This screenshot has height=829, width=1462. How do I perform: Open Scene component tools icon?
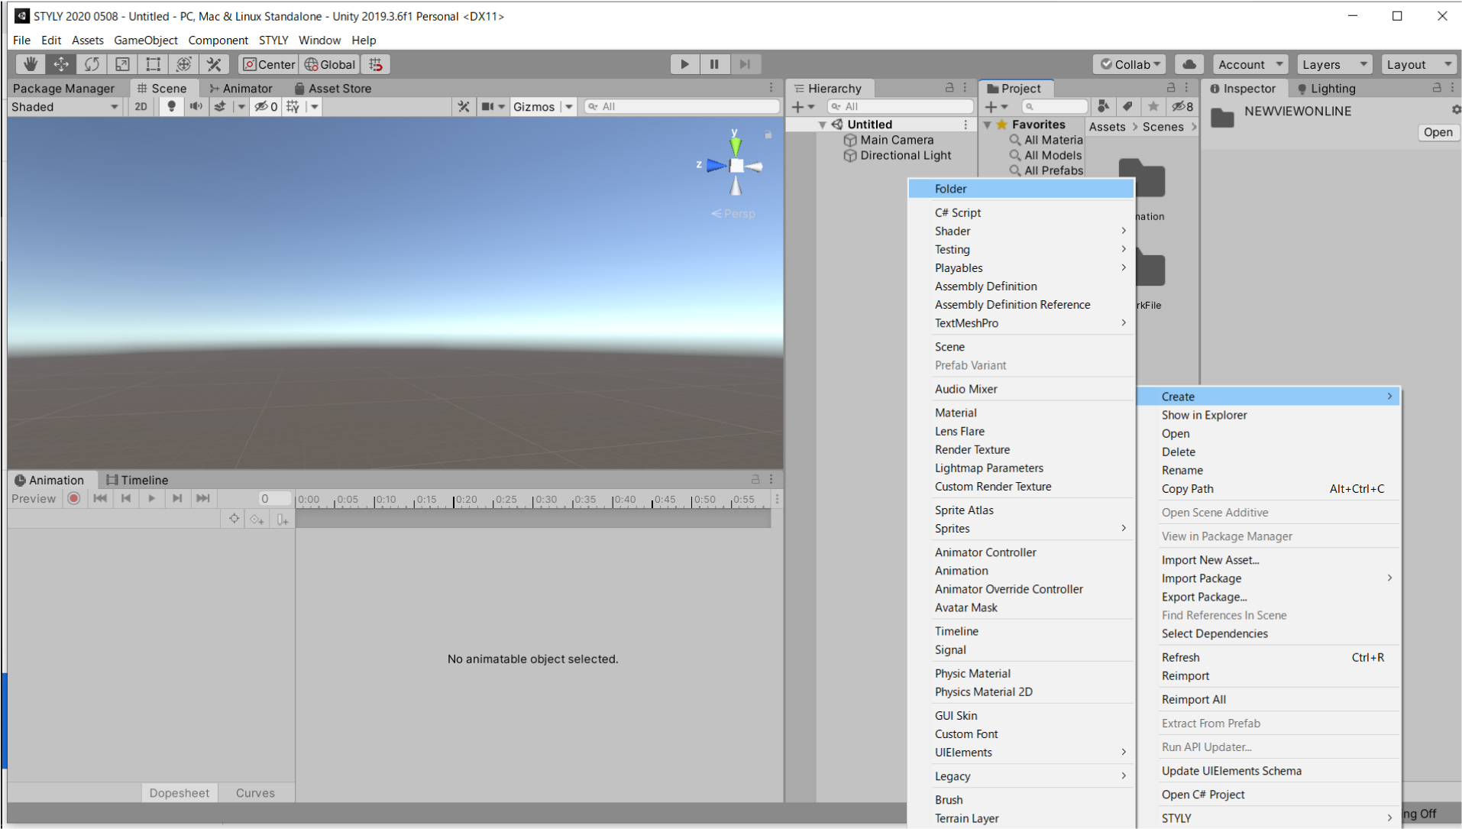point(463,106)
